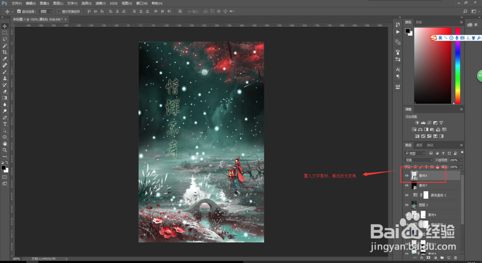Hide the 颜色查找 2 layer
Viewport: 482px width, 263px height.
[x=407, y=195]
